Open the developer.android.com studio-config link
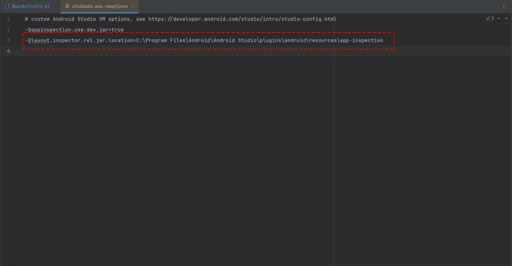 242,19
